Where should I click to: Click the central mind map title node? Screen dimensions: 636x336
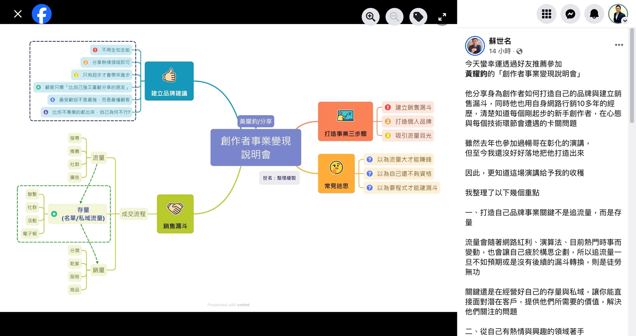click(x=256, y=148)
